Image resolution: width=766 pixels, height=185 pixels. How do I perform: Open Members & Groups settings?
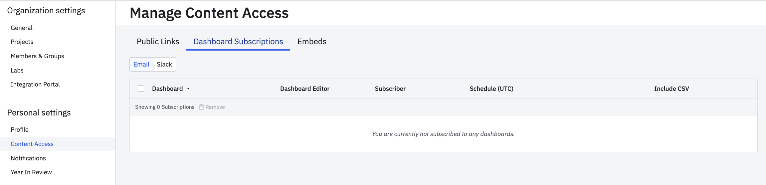pos(37,56)
